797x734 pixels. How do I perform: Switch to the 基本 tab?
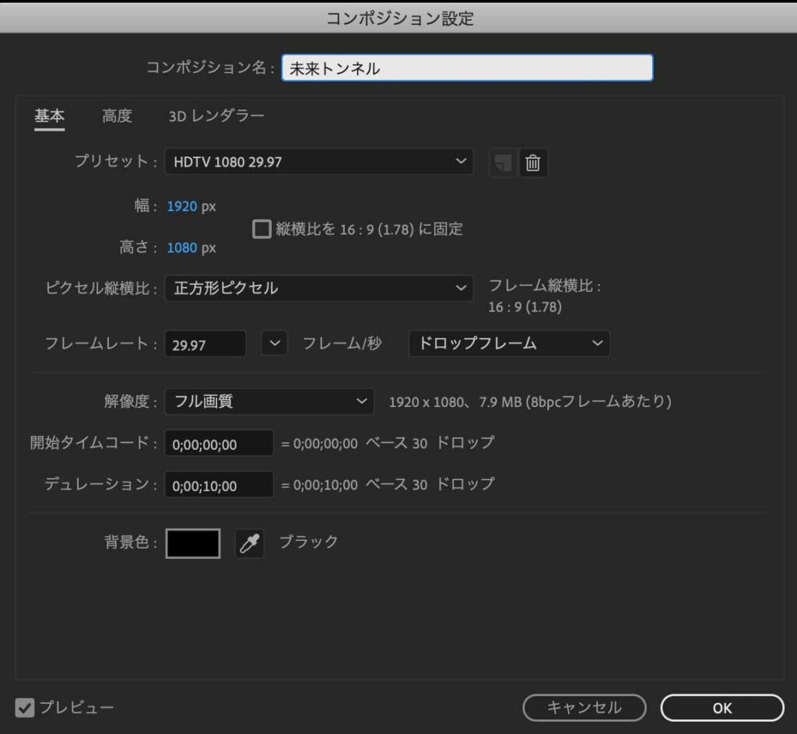click(x=49, y=116)
